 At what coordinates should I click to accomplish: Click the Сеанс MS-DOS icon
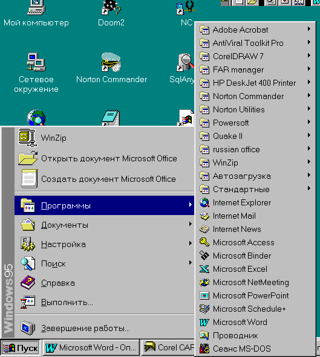[204, 349]
